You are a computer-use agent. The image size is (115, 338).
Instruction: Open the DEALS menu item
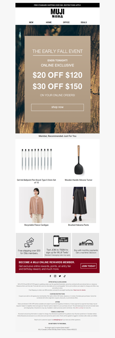(84, 22)
